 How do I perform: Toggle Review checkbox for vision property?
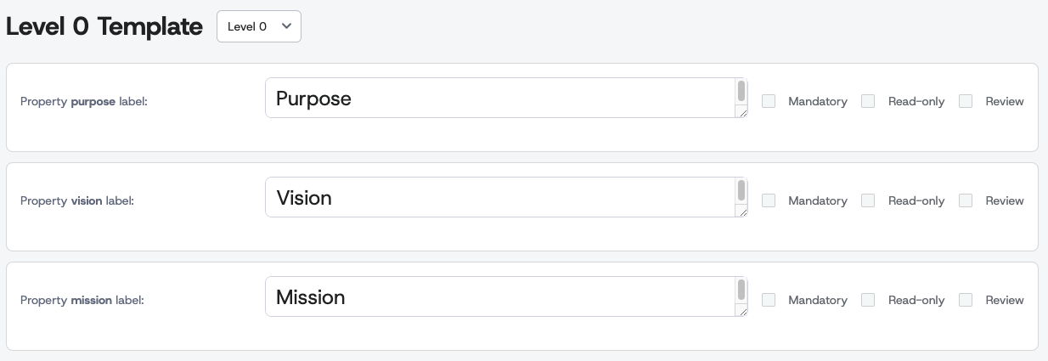point(966,200)
